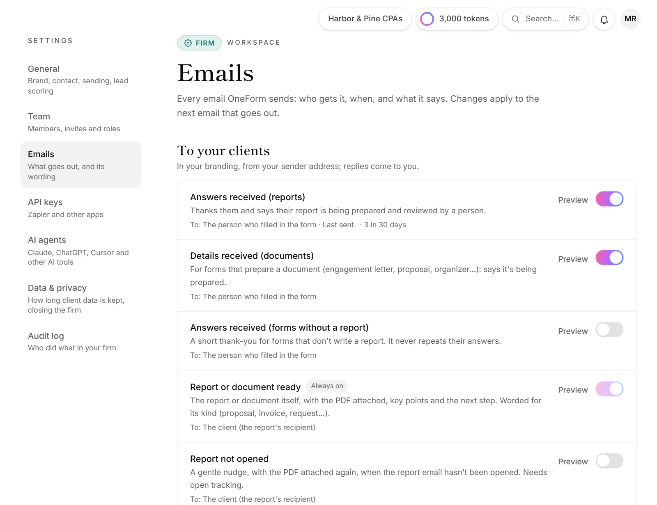Screen dimensions: 657x505
Task: Preview the Report not opened email
Action: (573, 462)
